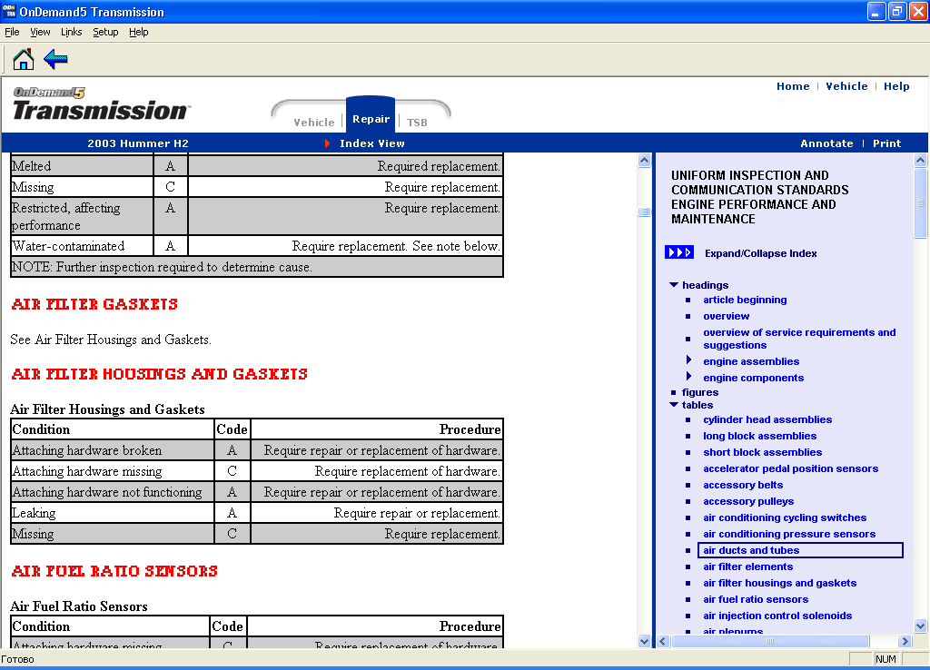This screenshot has height=670, width=930.
Task: Collapse the tables section
Action: (674, 405)
